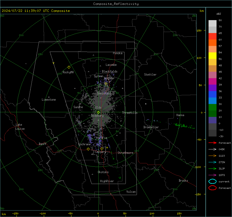Click the red 65 dBZ color swatch
This screenshot has width=232, height=217.
[212, 36]
